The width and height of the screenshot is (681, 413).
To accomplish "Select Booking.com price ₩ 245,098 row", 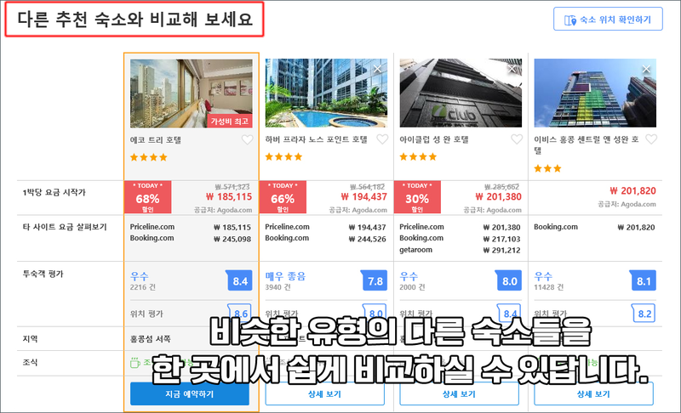I will pos(191,238).
